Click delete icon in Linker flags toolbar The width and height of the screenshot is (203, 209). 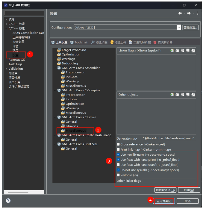[x=177, y=51]
